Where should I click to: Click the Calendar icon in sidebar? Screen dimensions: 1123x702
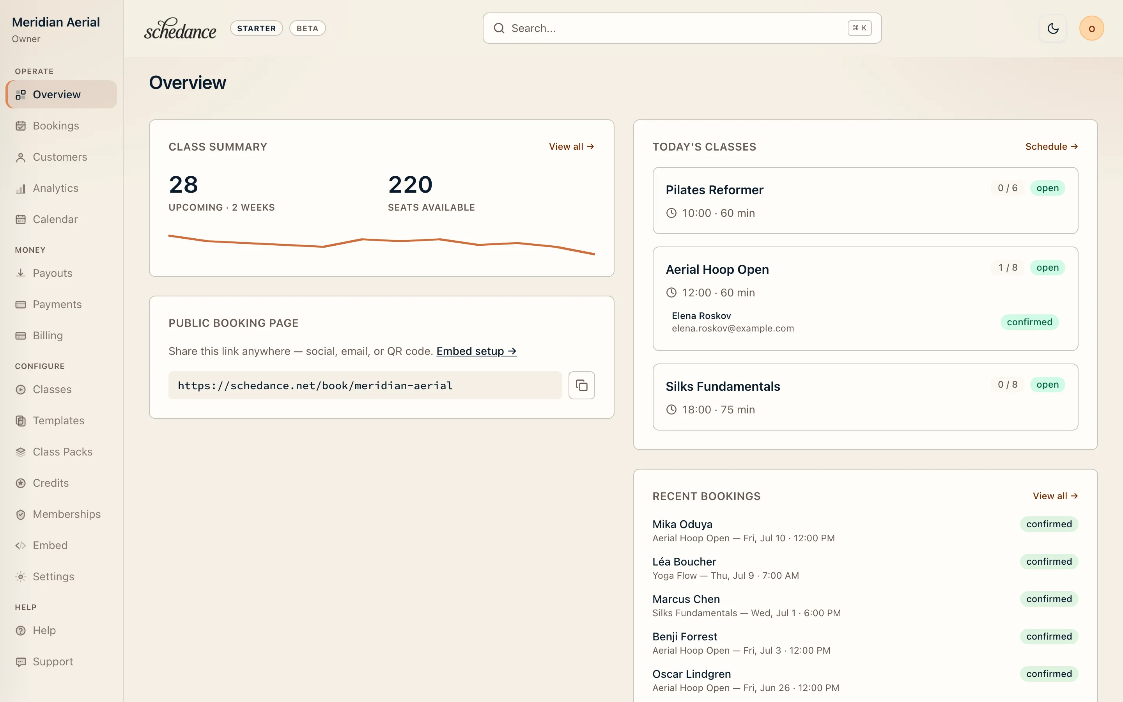click(20, 219)
